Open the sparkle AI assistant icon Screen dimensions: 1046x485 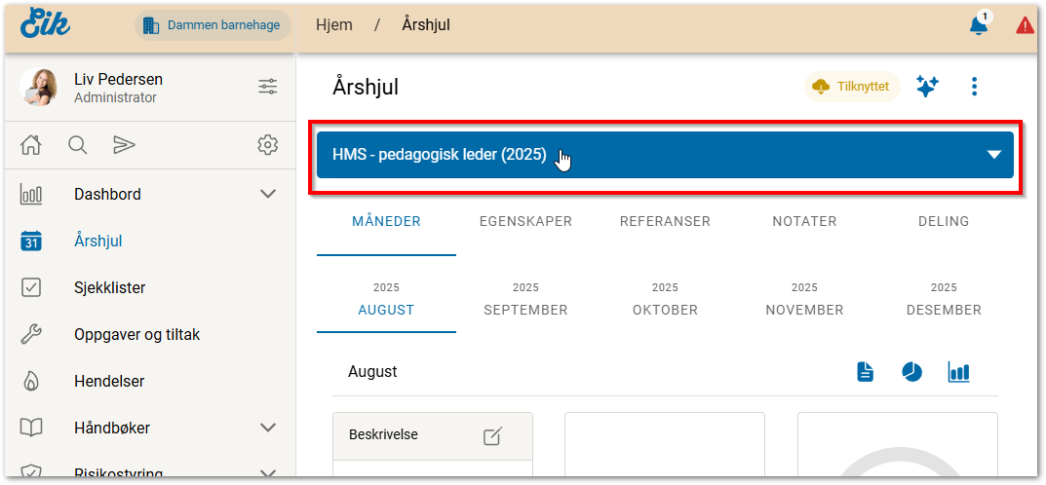point(927,87)
